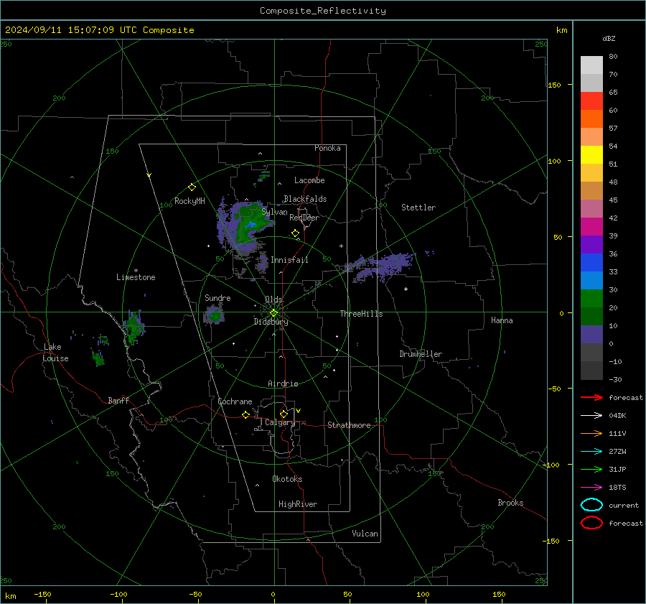The image size is (646, 604).
Task: Click the yellow diamond marker near RedDeer
Action: tap(295, 233)
